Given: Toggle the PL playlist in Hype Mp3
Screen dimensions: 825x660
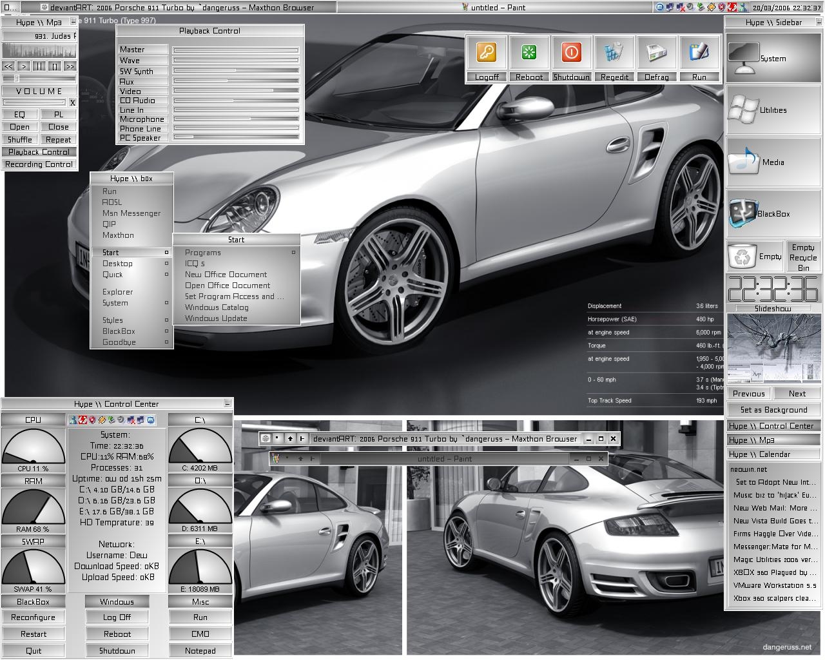Looking at the screenshot, I should pyautogui.click(x=59, y=114).
